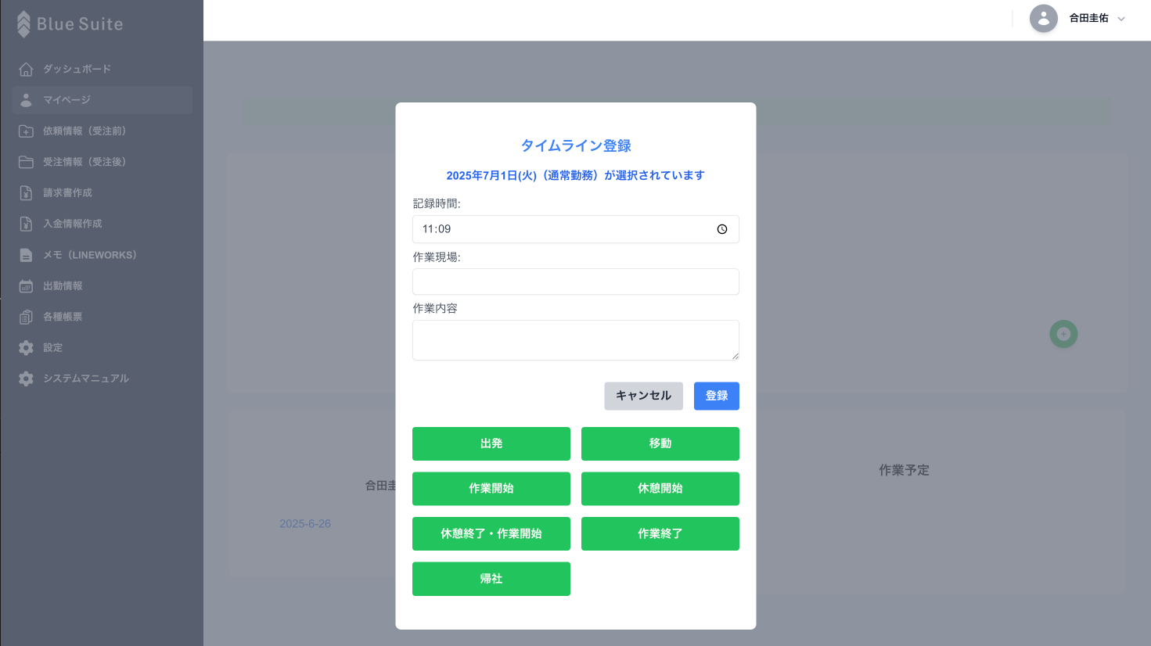The image size is (1151, 646).
Task: Click the 合田圭佑 user name
Action: 1088,18
